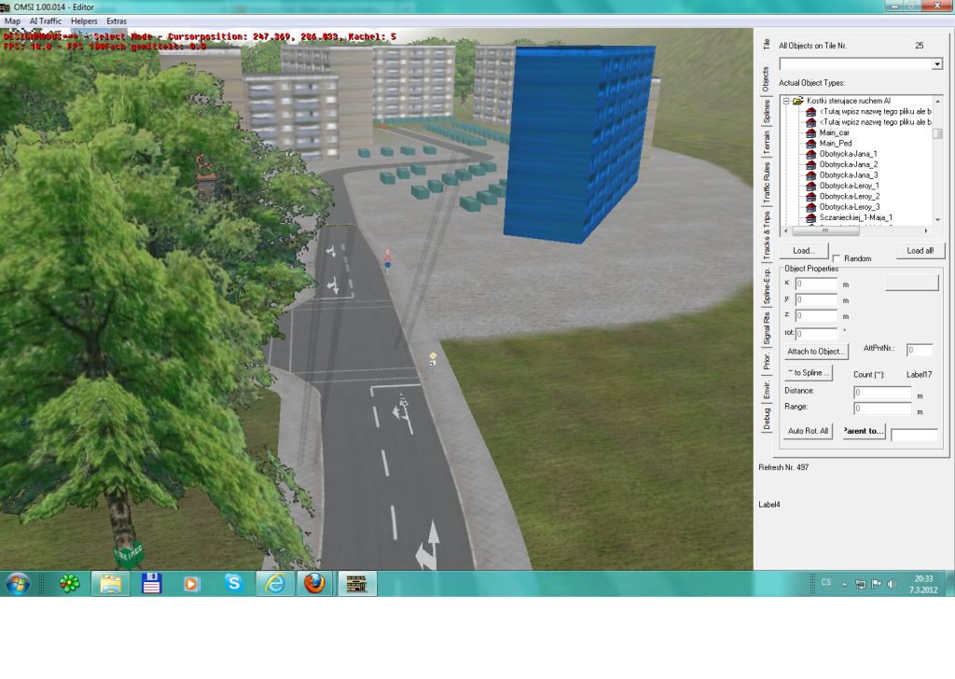Click the Distance input field
Image resolution: width=955 pixels, height=679 pixels.
tap(882, 393)
